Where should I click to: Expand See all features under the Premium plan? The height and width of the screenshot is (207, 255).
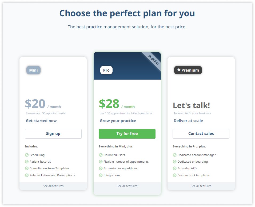[201, 186]
